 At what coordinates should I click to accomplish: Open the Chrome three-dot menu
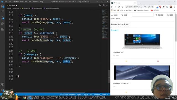pyautogui.click(x=175, y=7)
